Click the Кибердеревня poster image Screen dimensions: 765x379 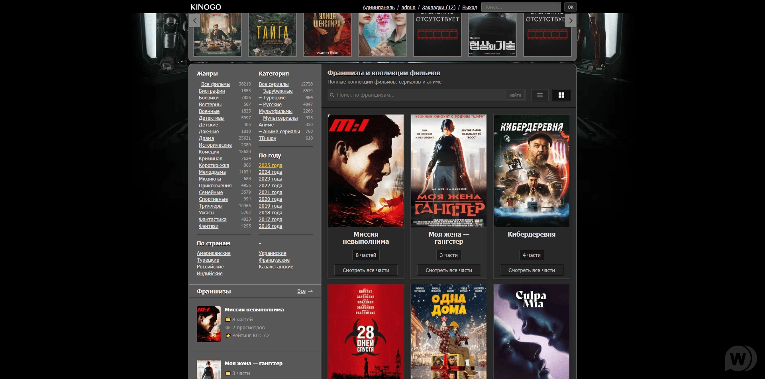532,171
